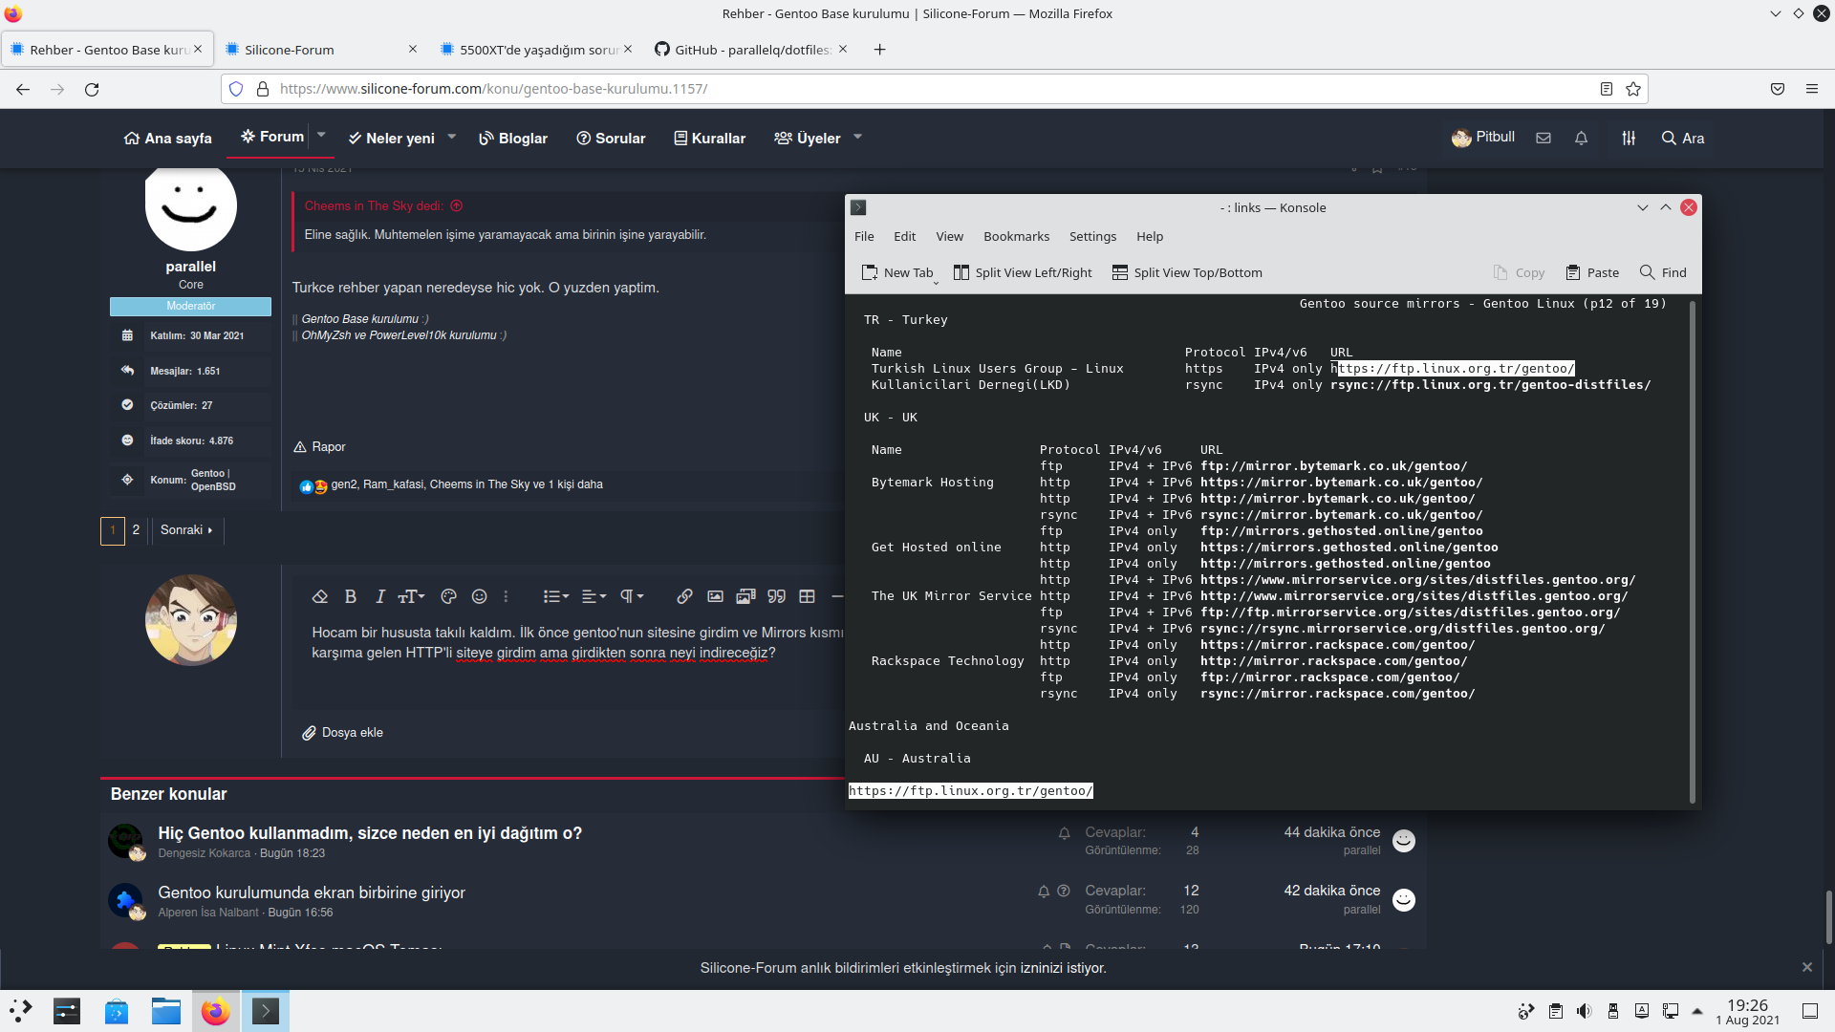Open the clipboard icon in system tray
The image size is (1835, 1032).
pos(1555,1011)
